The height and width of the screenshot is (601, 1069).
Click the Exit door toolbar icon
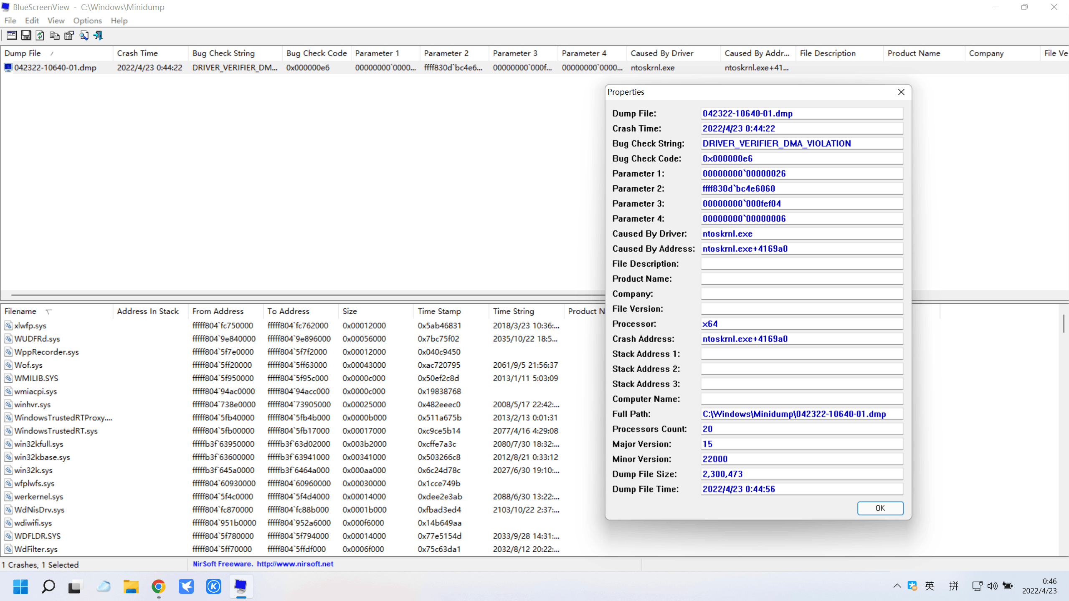pyautogui.click(x=98, y=35)
